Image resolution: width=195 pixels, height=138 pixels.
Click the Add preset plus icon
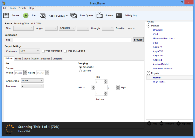click(x=149, y=123)
